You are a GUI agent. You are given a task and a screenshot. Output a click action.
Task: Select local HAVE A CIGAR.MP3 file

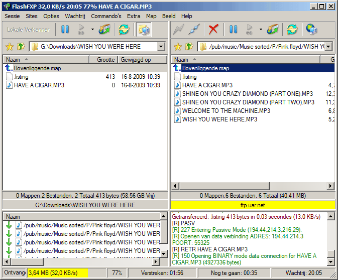coord(85,85)
